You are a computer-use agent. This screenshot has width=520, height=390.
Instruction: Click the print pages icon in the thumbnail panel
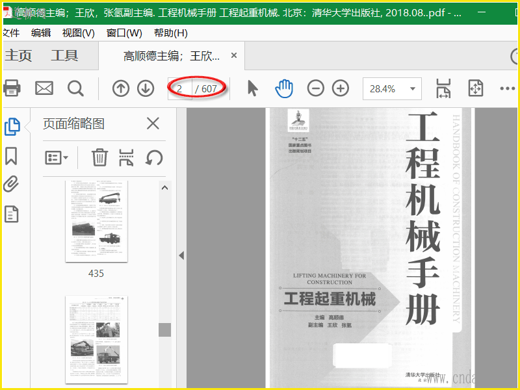(126, 157)
